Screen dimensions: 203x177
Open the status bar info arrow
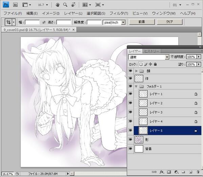(68, 174)
